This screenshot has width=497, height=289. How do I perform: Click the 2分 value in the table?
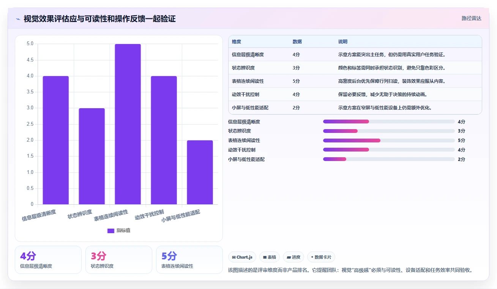tap(296, 108)
